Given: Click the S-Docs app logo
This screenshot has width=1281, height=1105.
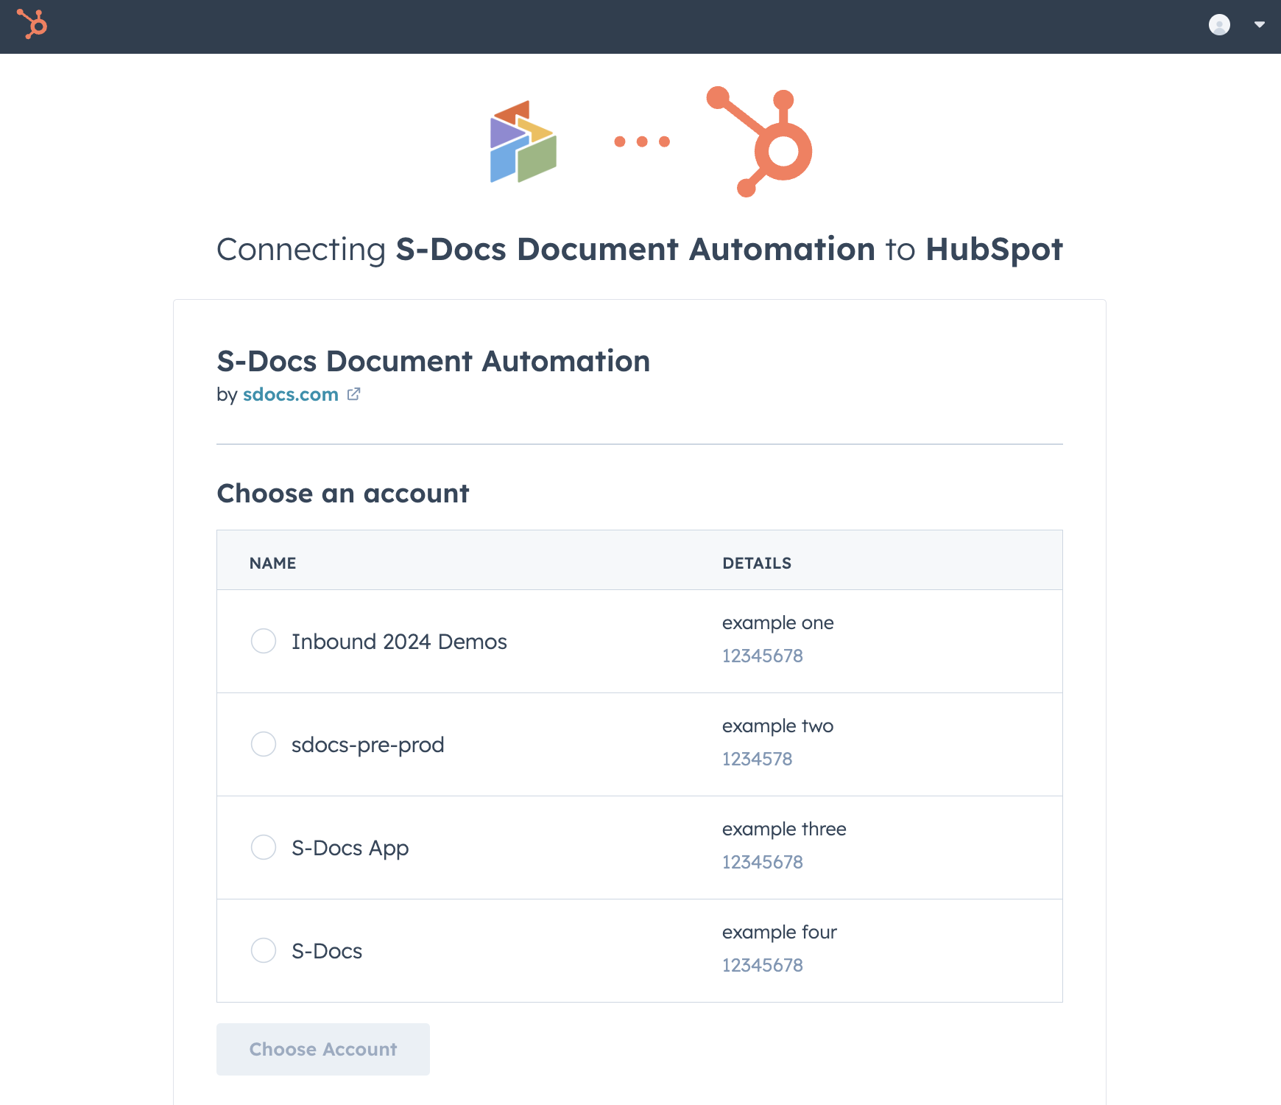Looking at the screenshot, I should point(523,141).
